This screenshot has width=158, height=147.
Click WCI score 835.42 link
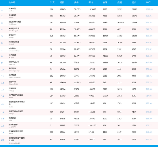click(149, 56)
